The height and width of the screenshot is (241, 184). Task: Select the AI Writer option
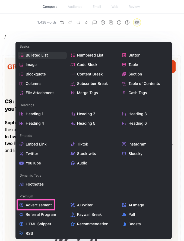[85, 205]
